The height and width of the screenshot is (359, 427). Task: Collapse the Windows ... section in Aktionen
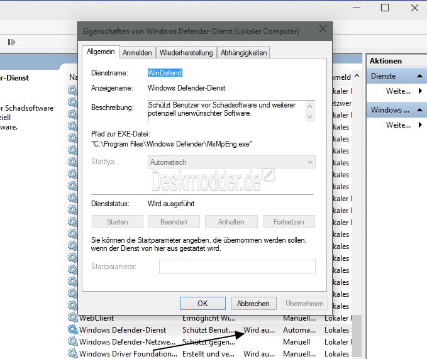click(x=419, y=110)
